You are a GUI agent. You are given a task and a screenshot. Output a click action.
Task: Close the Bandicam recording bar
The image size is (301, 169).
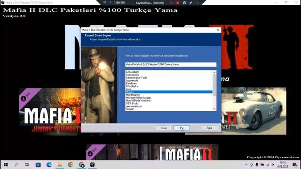tap(198, 3)
